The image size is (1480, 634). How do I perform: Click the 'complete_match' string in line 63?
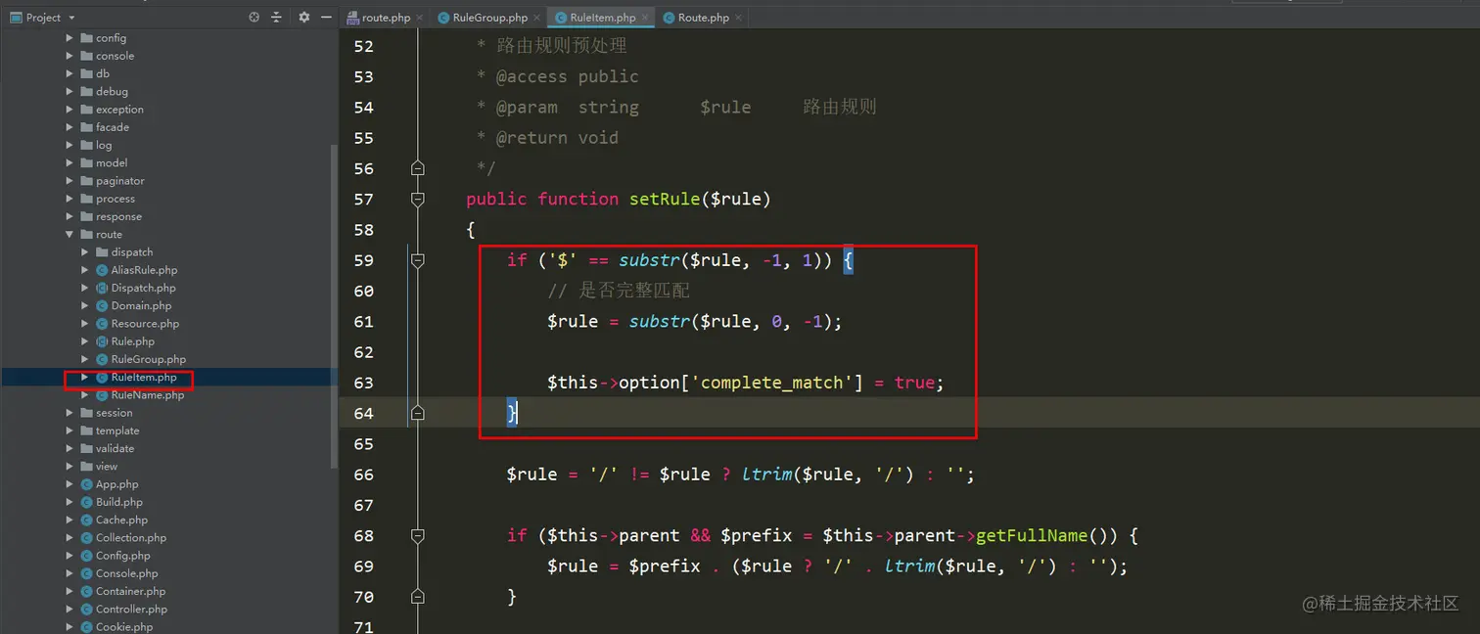772,383
